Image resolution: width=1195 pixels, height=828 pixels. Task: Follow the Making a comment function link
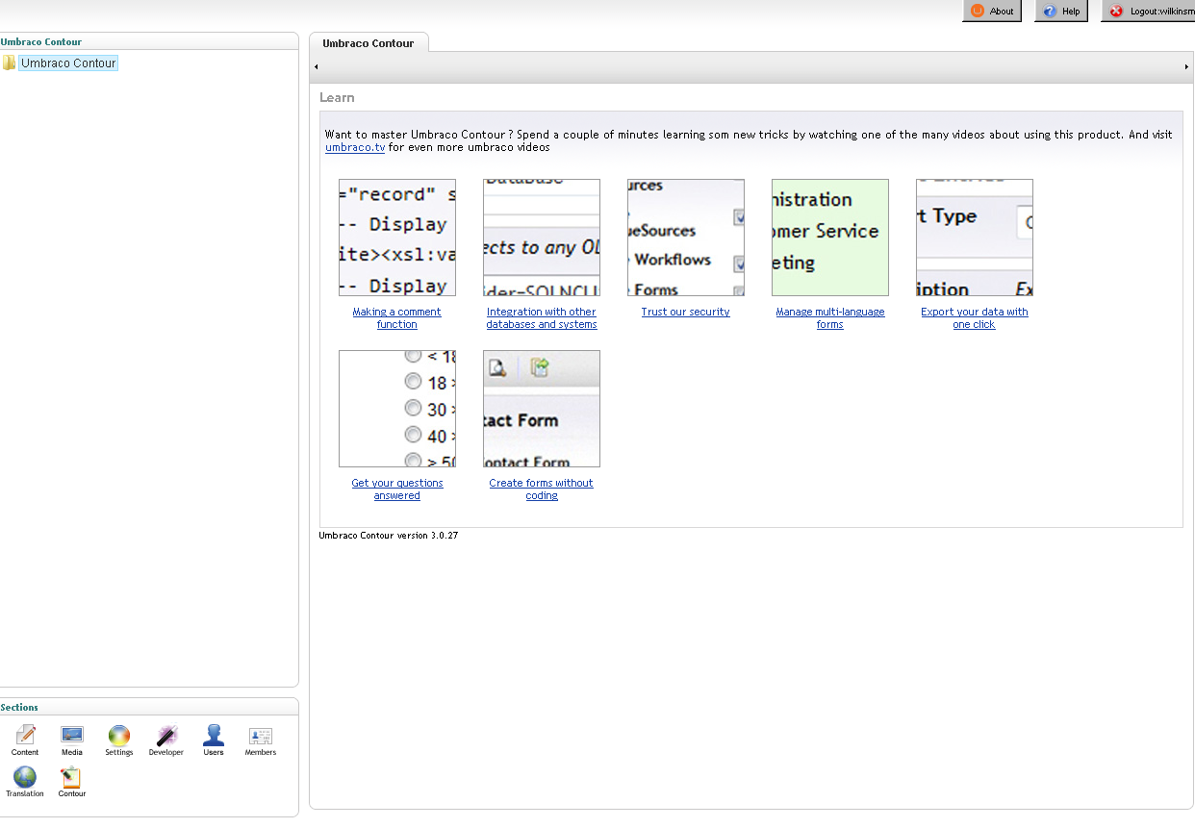point(397,318)
